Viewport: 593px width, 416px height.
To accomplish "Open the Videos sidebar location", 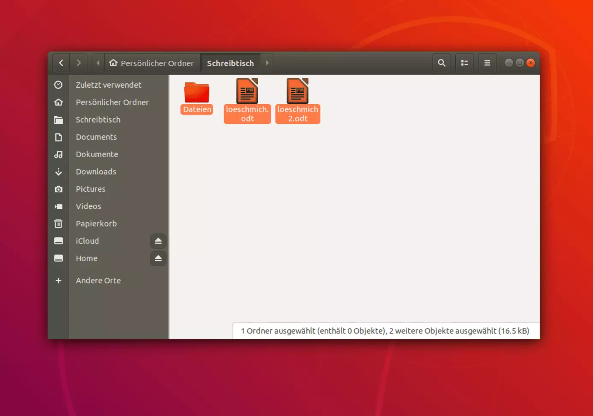I will (89, 206).
